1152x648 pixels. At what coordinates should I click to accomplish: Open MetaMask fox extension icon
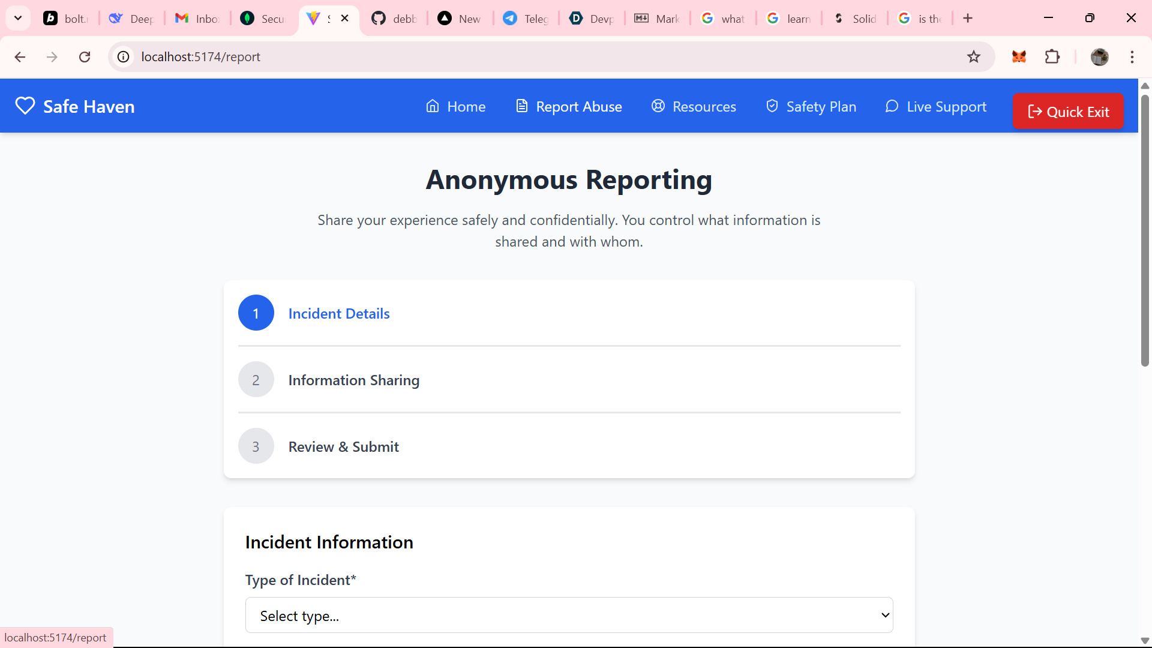[1019, 57]
